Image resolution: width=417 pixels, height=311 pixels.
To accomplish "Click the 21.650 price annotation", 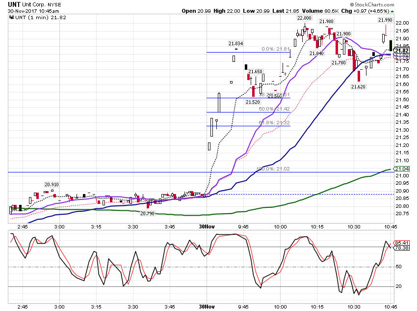I will [x=255, y=72].
